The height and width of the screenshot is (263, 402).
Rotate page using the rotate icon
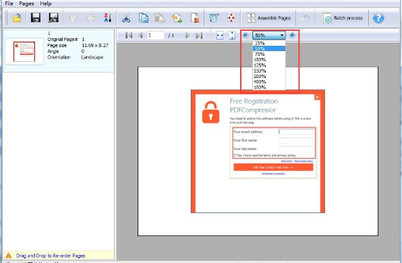[214, 18]
